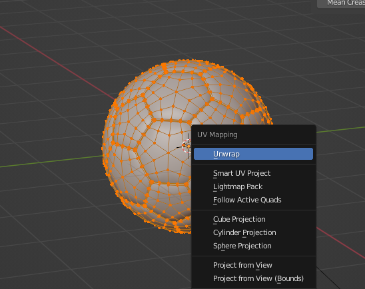The height and width of the screenshot is (289, 365).
Task: Apply Cylinder Projection mapping
Action: (x=253, y=232)
